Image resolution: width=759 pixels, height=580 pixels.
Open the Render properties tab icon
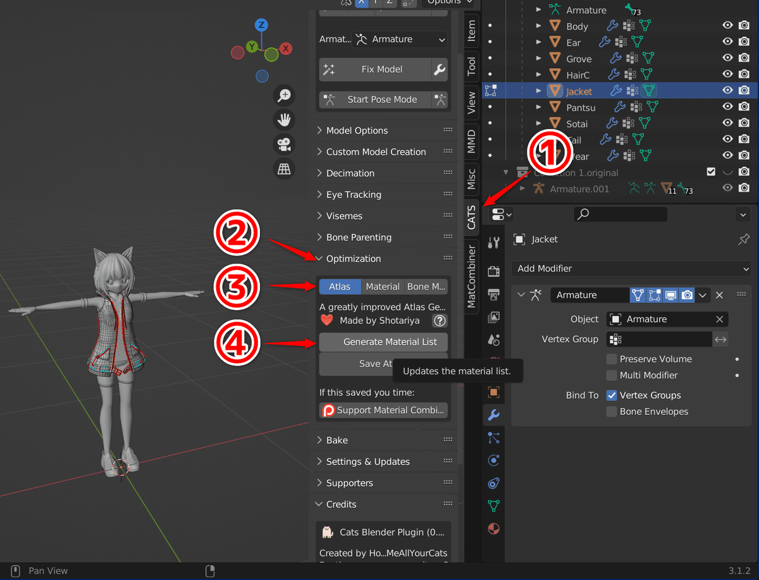pyautogui.click(x=494, y=271)
